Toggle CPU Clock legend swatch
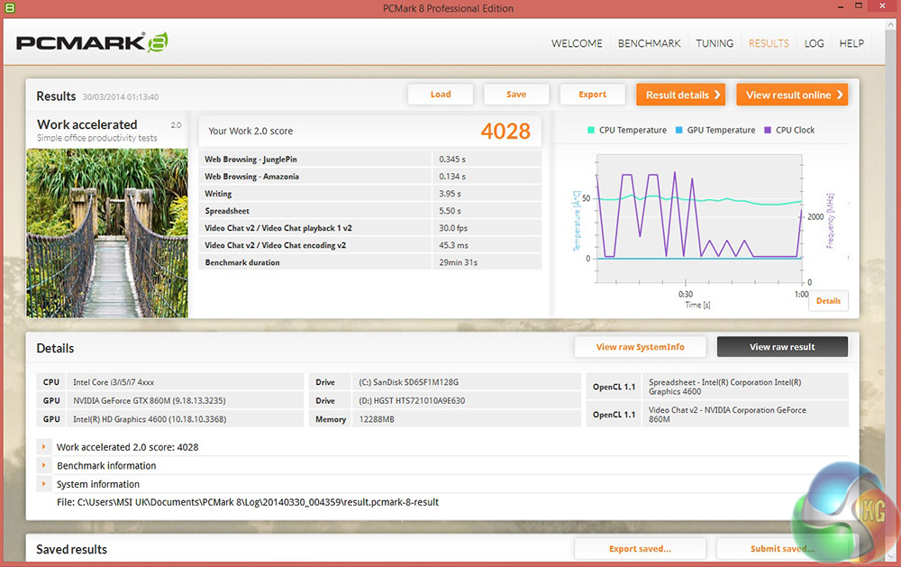 [x=768, y=130]
